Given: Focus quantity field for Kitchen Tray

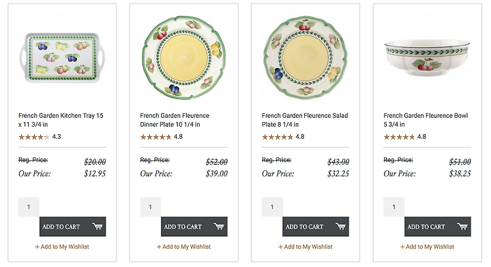Looking at the screenshot, I should (29, 207).
